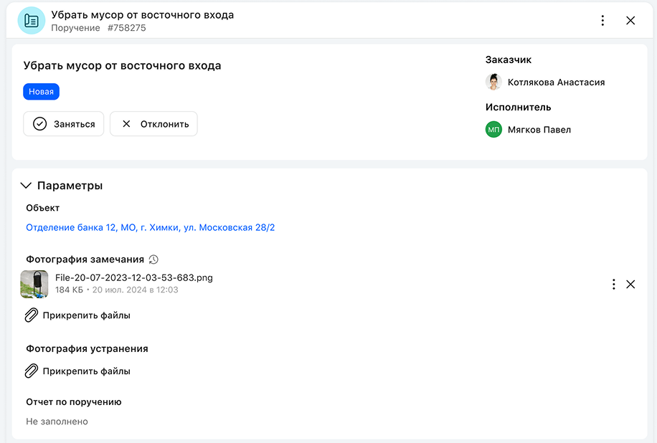This screenshot has width=657, height=443.
Task: Click the Мягков Павел executor name
Action: [x=539, y=130]
